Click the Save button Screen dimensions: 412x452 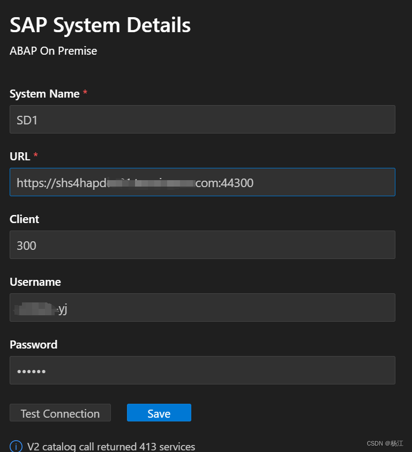pyautogui.click(x=159, y=413)
